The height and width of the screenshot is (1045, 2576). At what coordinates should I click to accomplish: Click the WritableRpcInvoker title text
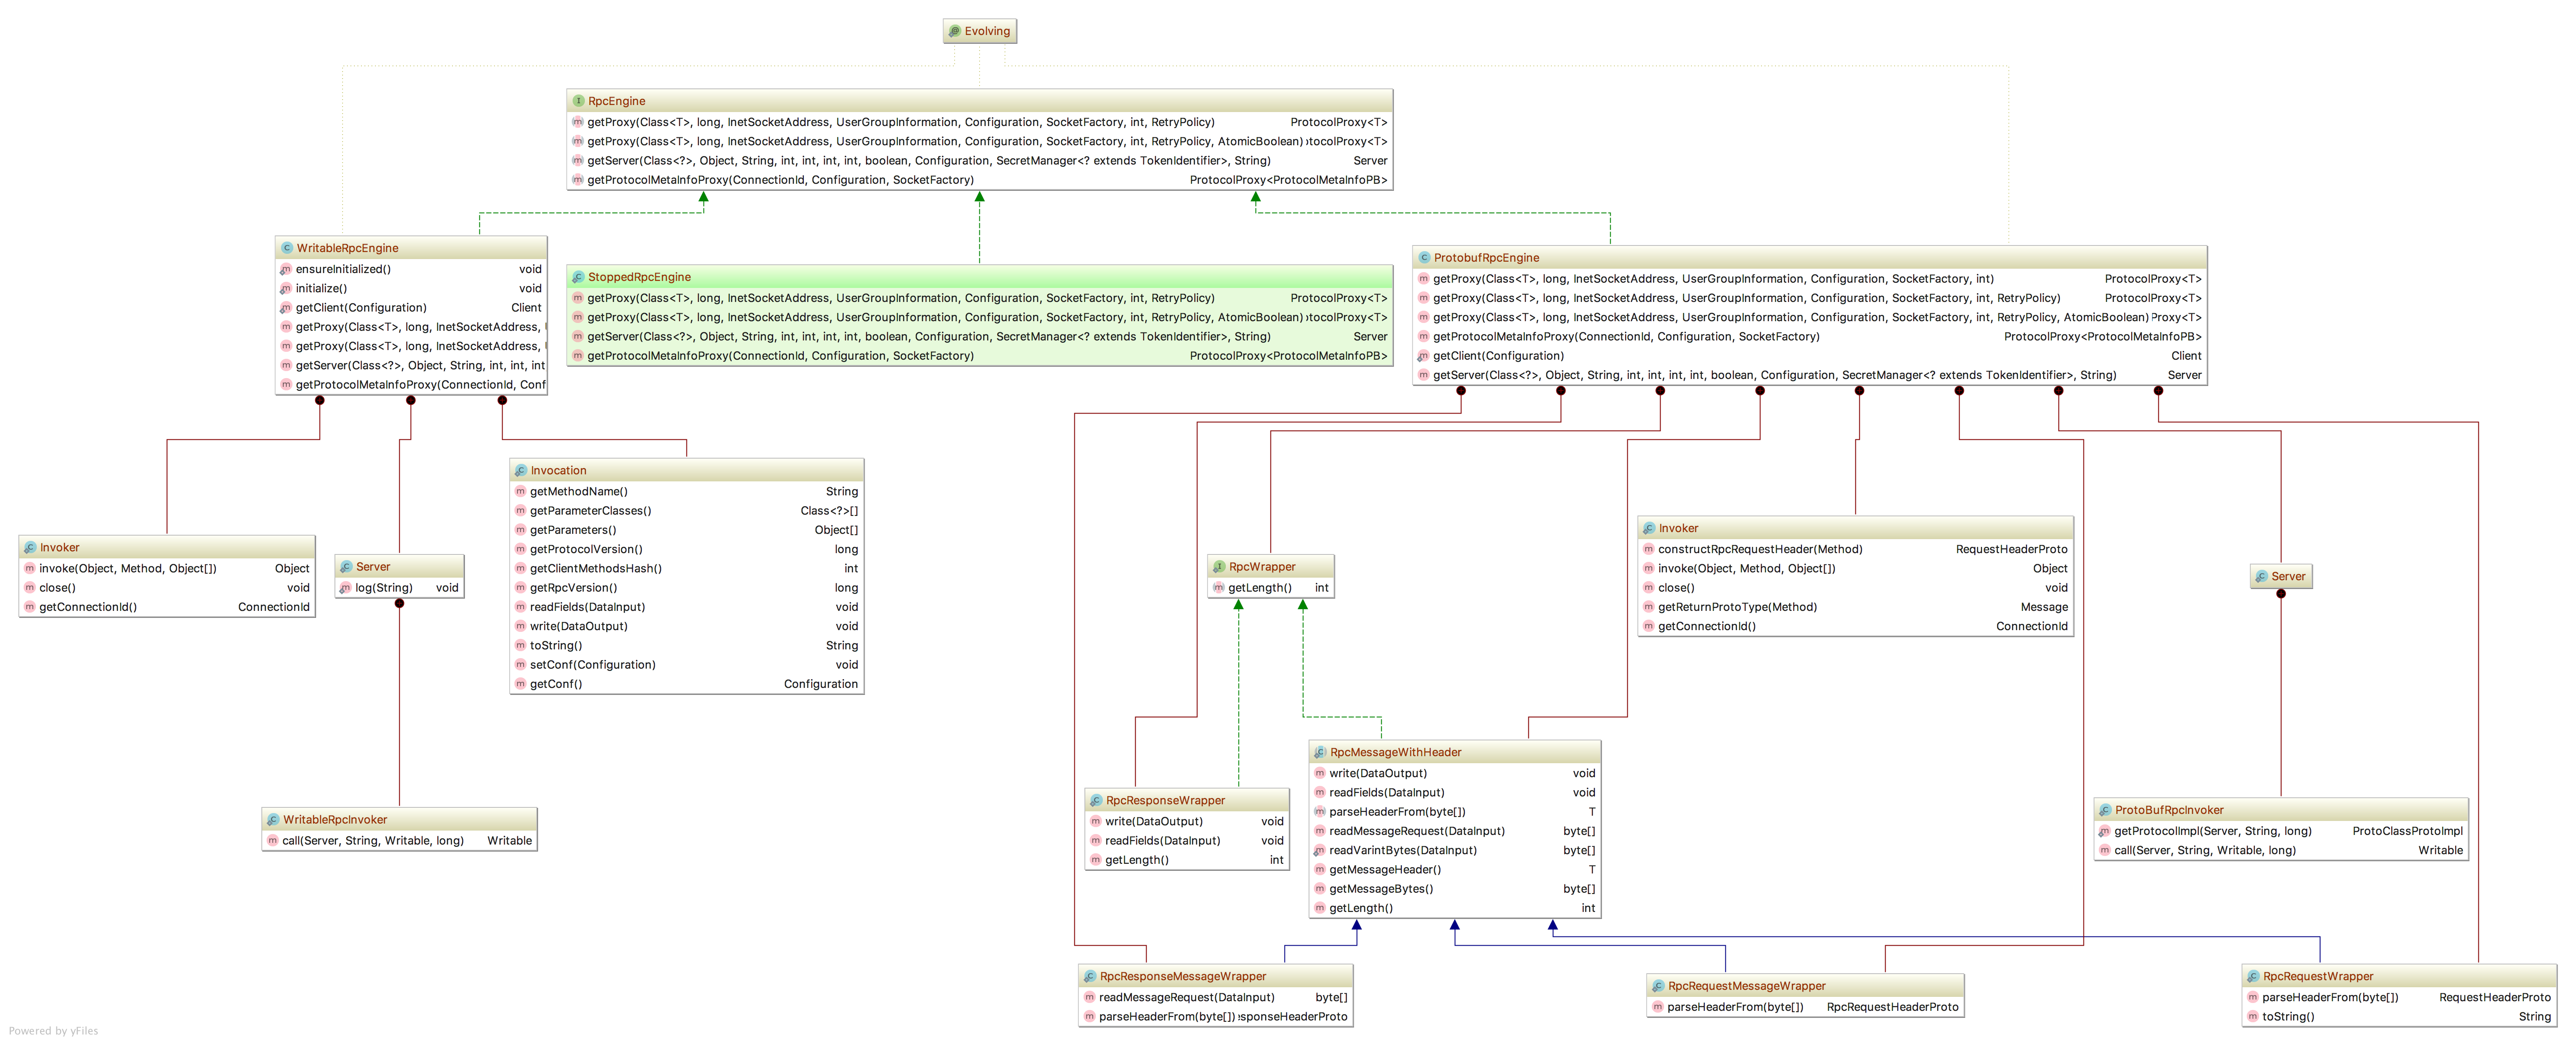(x=334, y=820)
